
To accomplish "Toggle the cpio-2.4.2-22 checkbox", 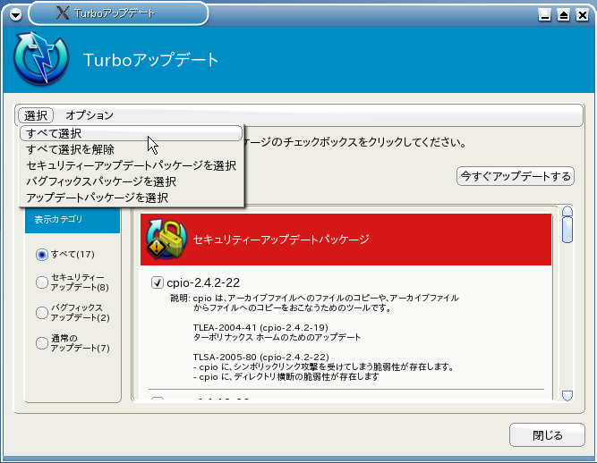I will (158, 282).
